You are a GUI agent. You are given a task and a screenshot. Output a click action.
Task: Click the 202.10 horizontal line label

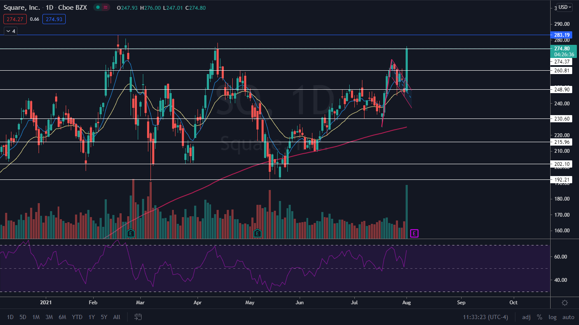click(562, 164)
